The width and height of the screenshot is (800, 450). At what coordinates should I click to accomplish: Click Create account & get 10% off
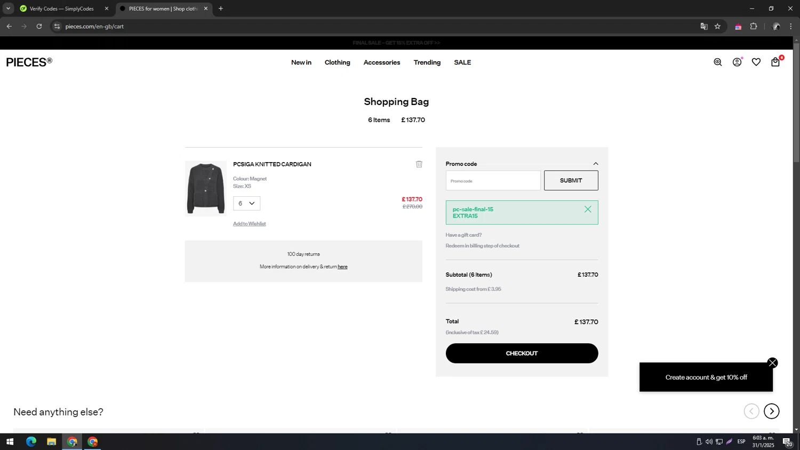click(706, 377)
